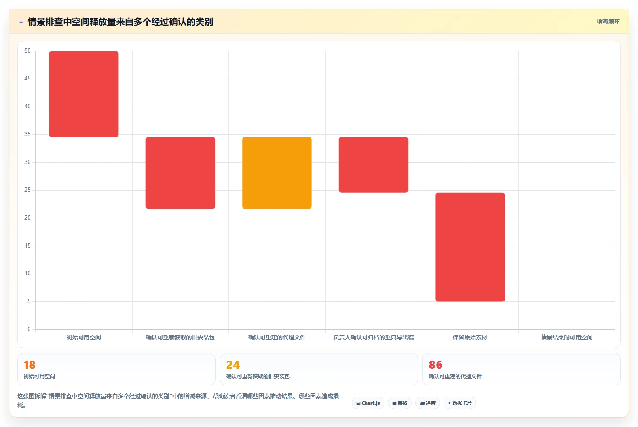Screen dimensions: 638x427
Task: Click the 数据卡片 tag chip
Action: [x=460, y=403]
